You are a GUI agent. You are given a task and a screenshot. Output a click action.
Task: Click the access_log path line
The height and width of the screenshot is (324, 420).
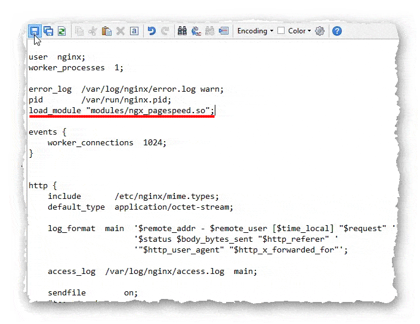pos(152,271)
